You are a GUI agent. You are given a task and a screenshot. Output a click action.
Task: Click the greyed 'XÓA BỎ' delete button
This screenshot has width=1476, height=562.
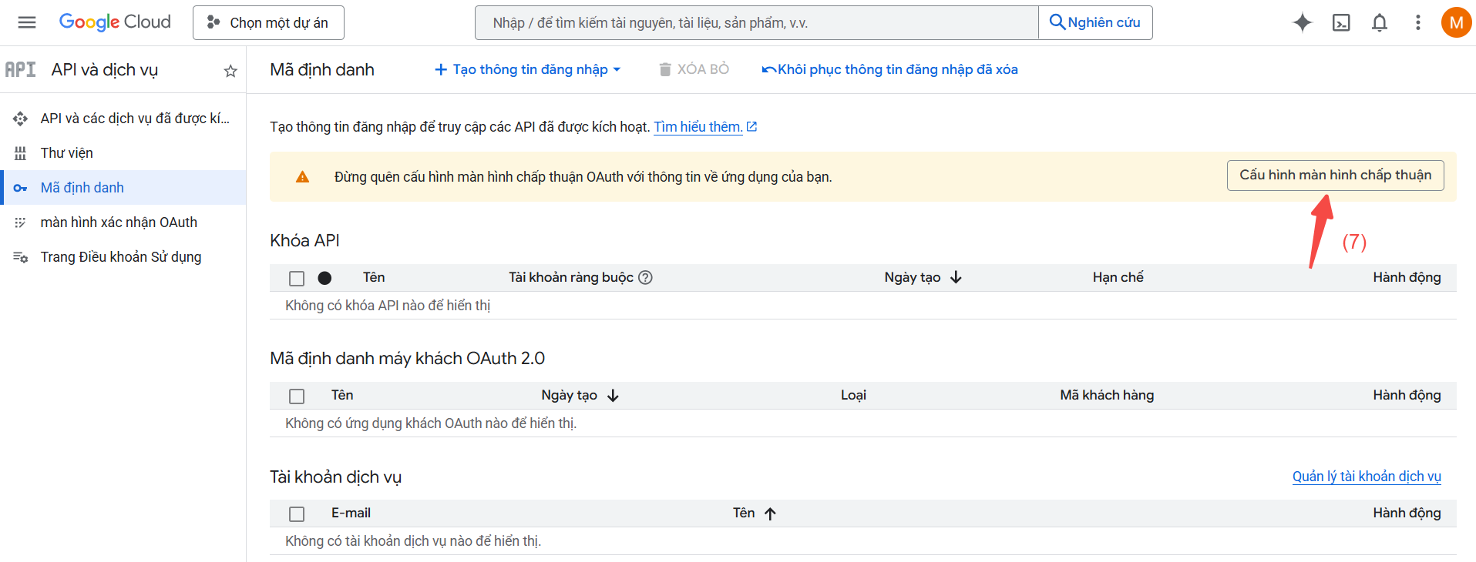[694, 69]
